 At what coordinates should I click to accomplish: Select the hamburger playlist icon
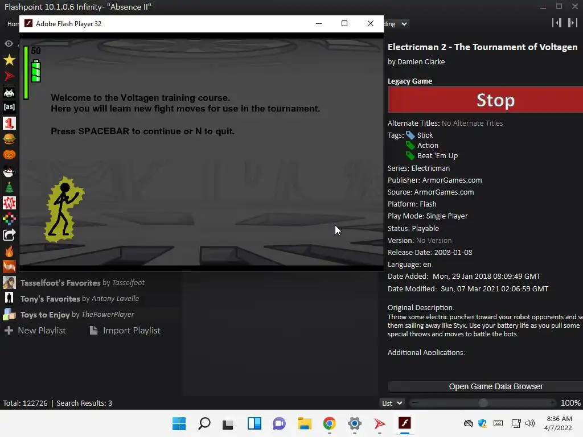9,139
